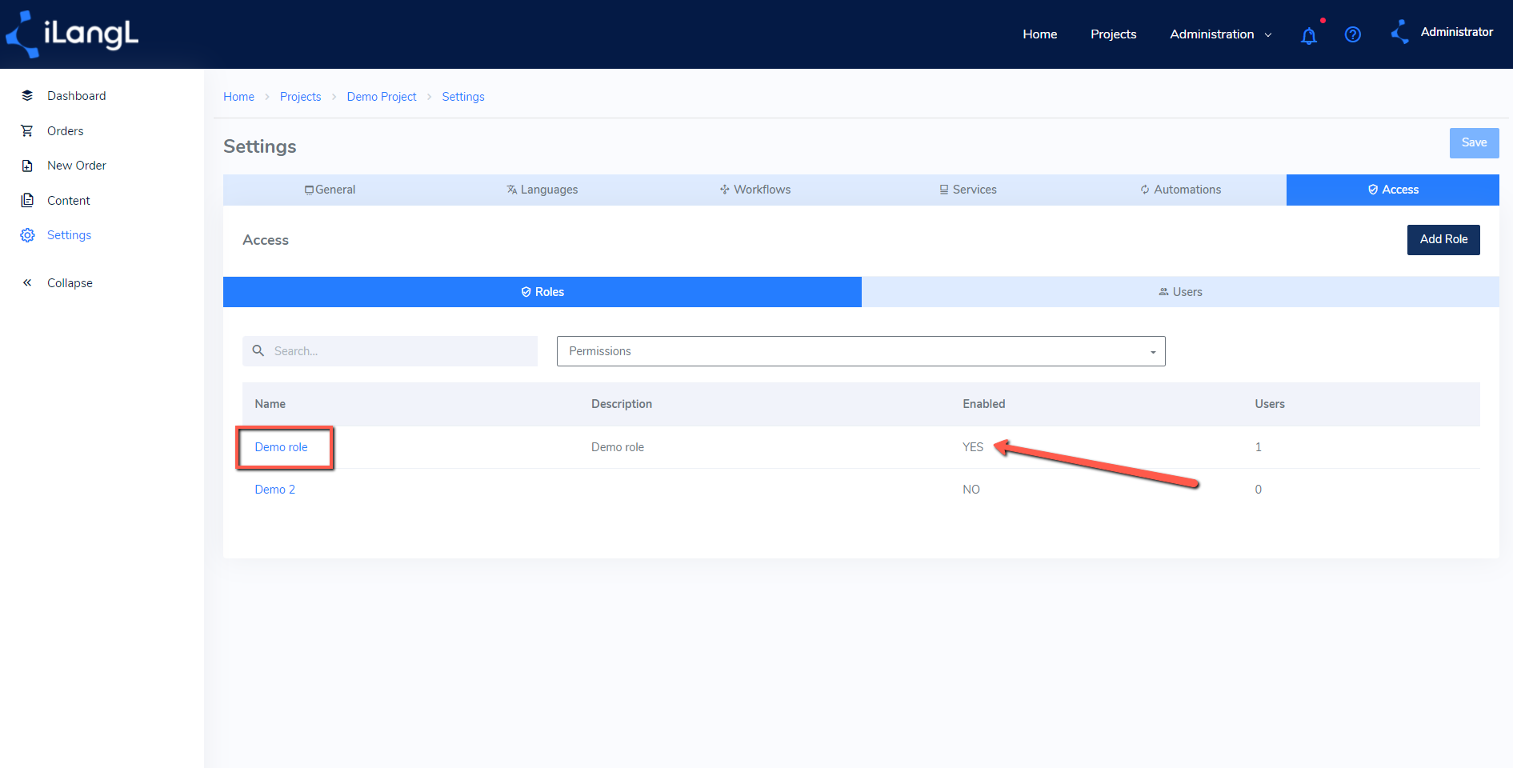Click the Content page icon
Viewport: 1513px width, 768px height.
27,200
